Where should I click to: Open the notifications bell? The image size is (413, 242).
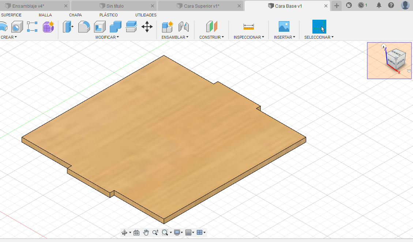379,5
